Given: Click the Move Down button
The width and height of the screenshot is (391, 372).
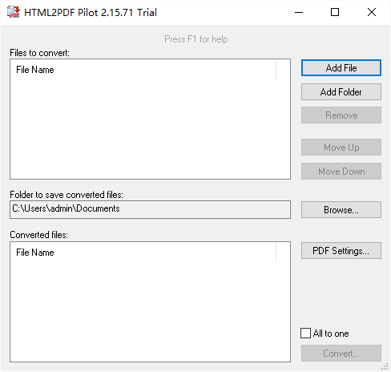Looking at the screenshot, I should (x=341, y=172).
